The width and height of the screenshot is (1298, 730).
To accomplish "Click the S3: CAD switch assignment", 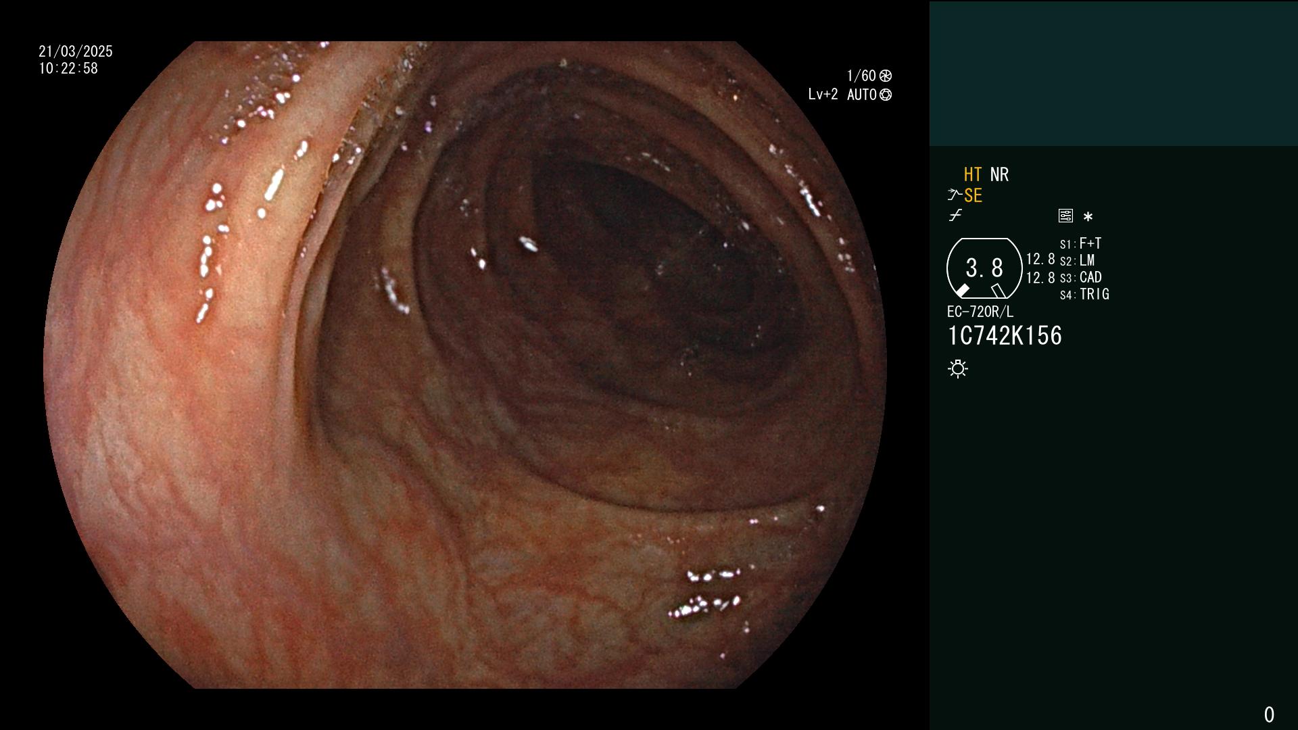I will (1080, 277).
